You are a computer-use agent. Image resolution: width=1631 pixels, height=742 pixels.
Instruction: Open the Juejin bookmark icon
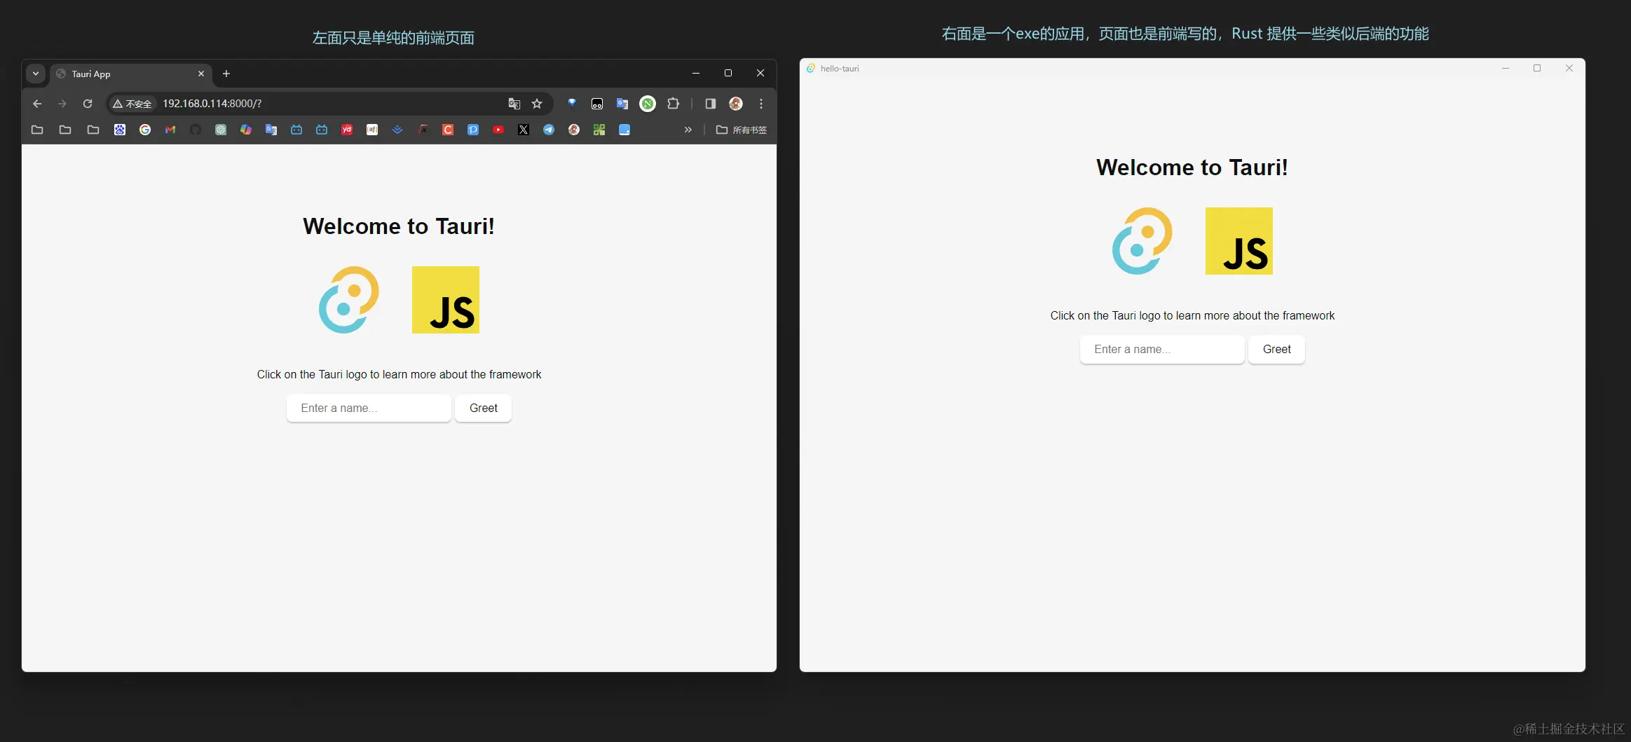397,130
